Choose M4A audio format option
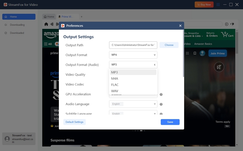 click(x=133, y=79)
